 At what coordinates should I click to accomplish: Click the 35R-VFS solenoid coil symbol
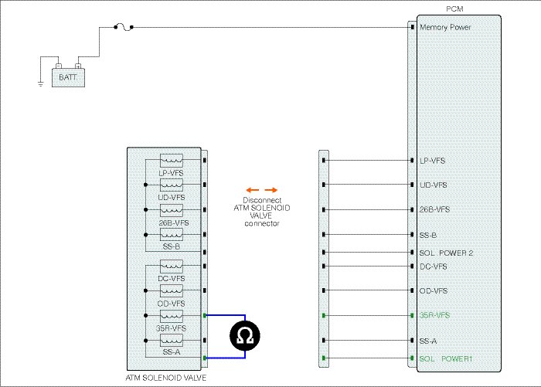(172, 316)
